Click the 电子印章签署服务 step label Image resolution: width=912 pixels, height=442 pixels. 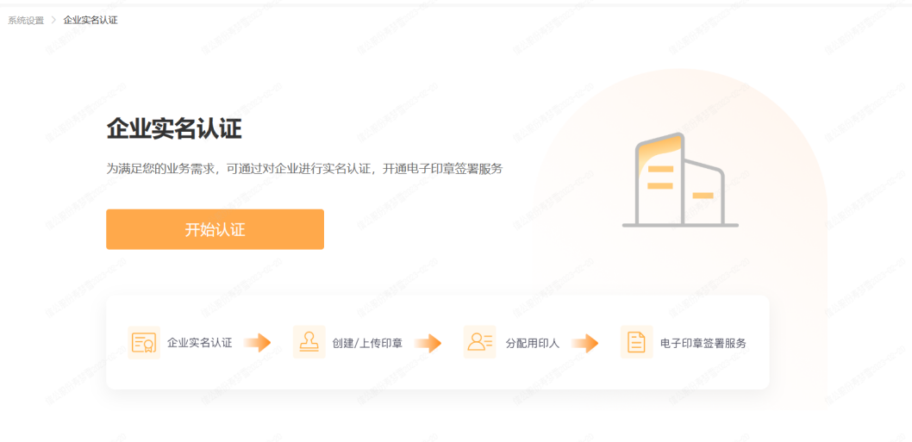tap(703, 343)
